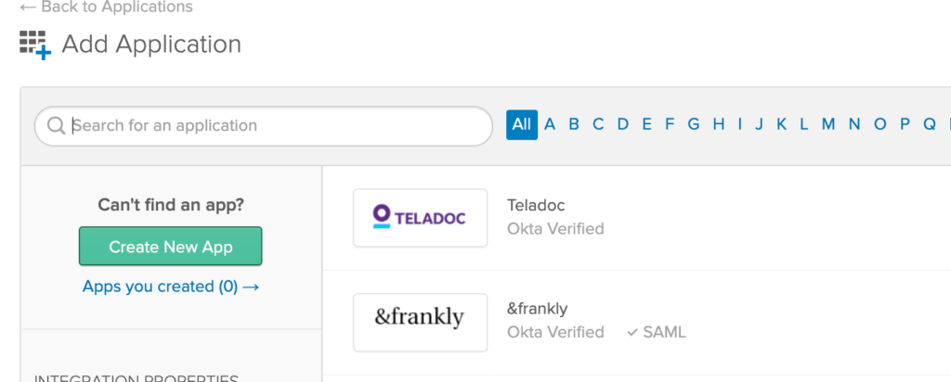
Task: Go back to Applications
Action: point(106,7)
